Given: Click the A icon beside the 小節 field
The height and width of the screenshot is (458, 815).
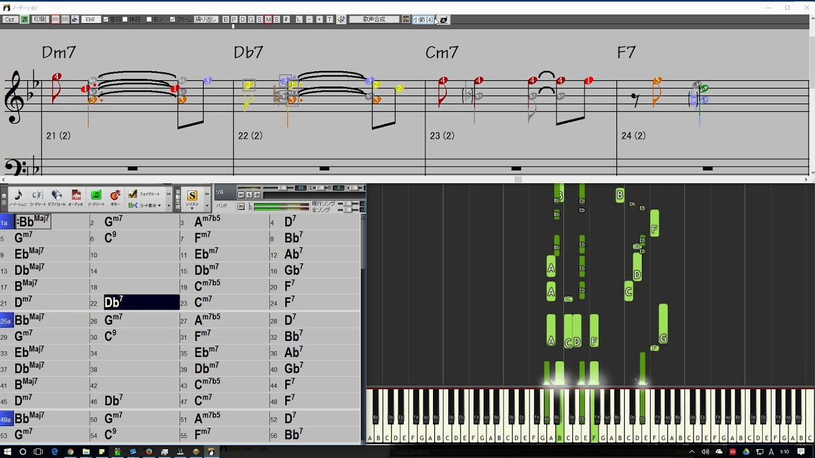Looking at the screenshot, I should (444, 20).
